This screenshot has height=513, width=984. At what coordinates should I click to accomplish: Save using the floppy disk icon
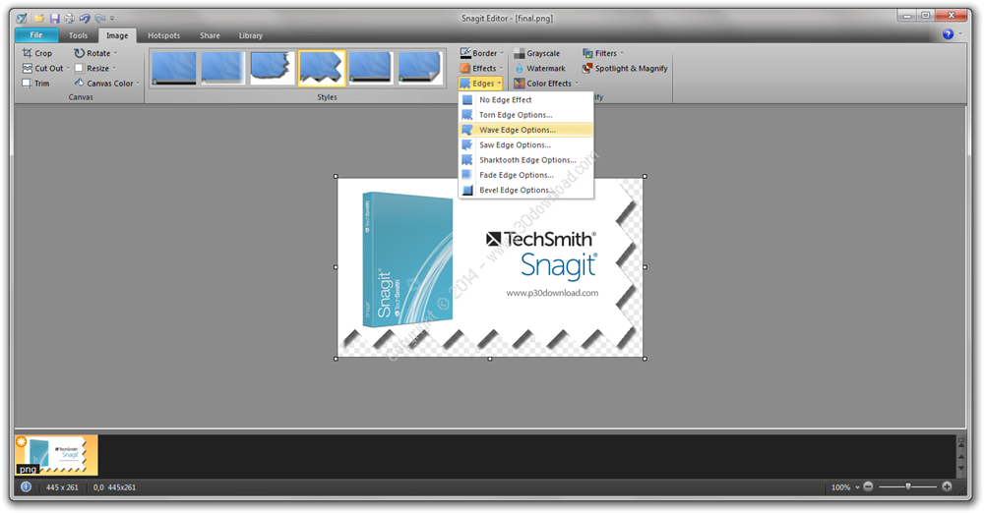pos(54,19)
